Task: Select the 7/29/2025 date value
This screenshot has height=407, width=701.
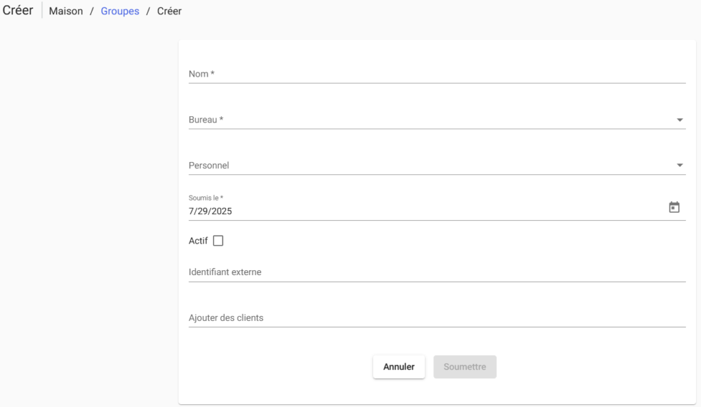Action: [x=211, y=211]
